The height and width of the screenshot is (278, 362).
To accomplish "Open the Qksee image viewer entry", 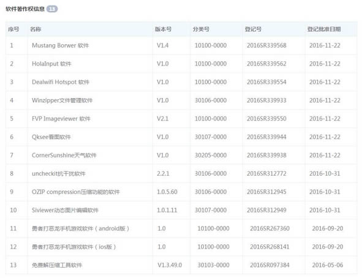I will coord(51,137).
